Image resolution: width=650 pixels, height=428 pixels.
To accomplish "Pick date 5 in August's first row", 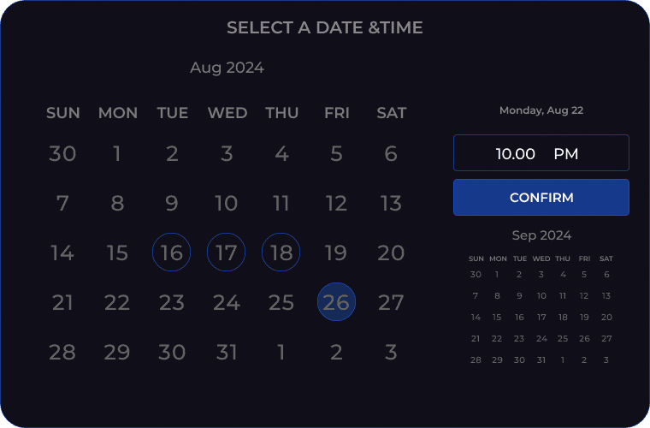I will [336, 153].
